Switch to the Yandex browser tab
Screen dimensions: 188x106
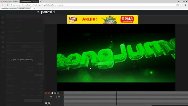point(10,1)
